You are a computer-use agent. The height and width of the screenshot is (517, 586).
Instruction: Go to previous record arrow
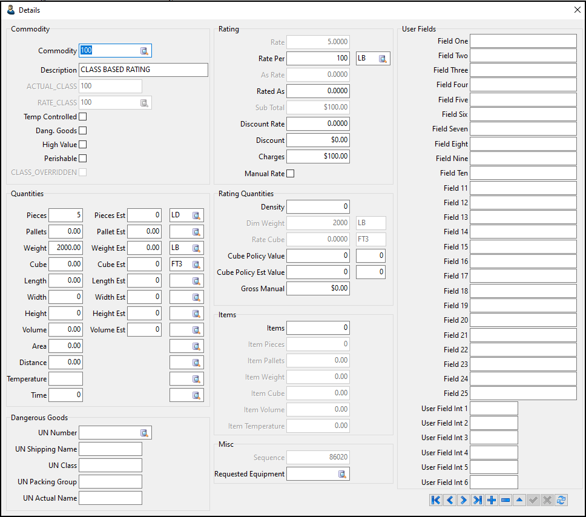coord(449,500)
